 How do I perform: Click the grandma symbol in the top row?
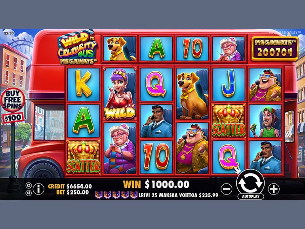click(x=229, y=49)
